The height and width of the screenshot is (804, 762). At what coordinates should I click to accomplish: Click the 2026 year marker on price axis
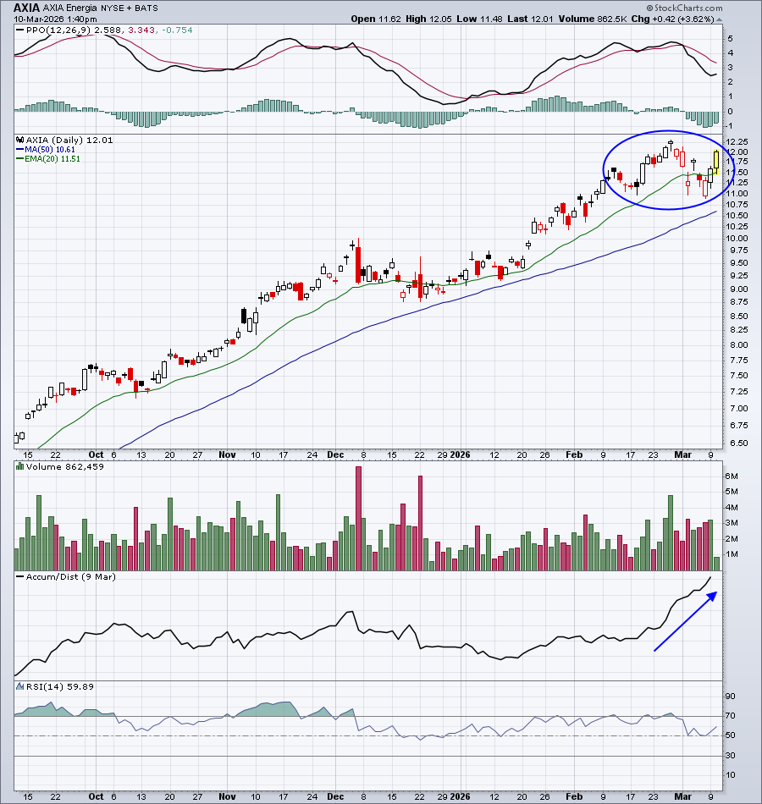(461, 454)
